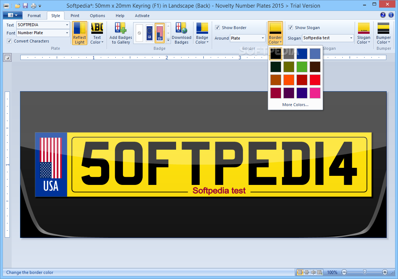Pick the brown-orange color swatch
Image resolution: width=398 pixels, height=279 pixels.
(276, 80)
